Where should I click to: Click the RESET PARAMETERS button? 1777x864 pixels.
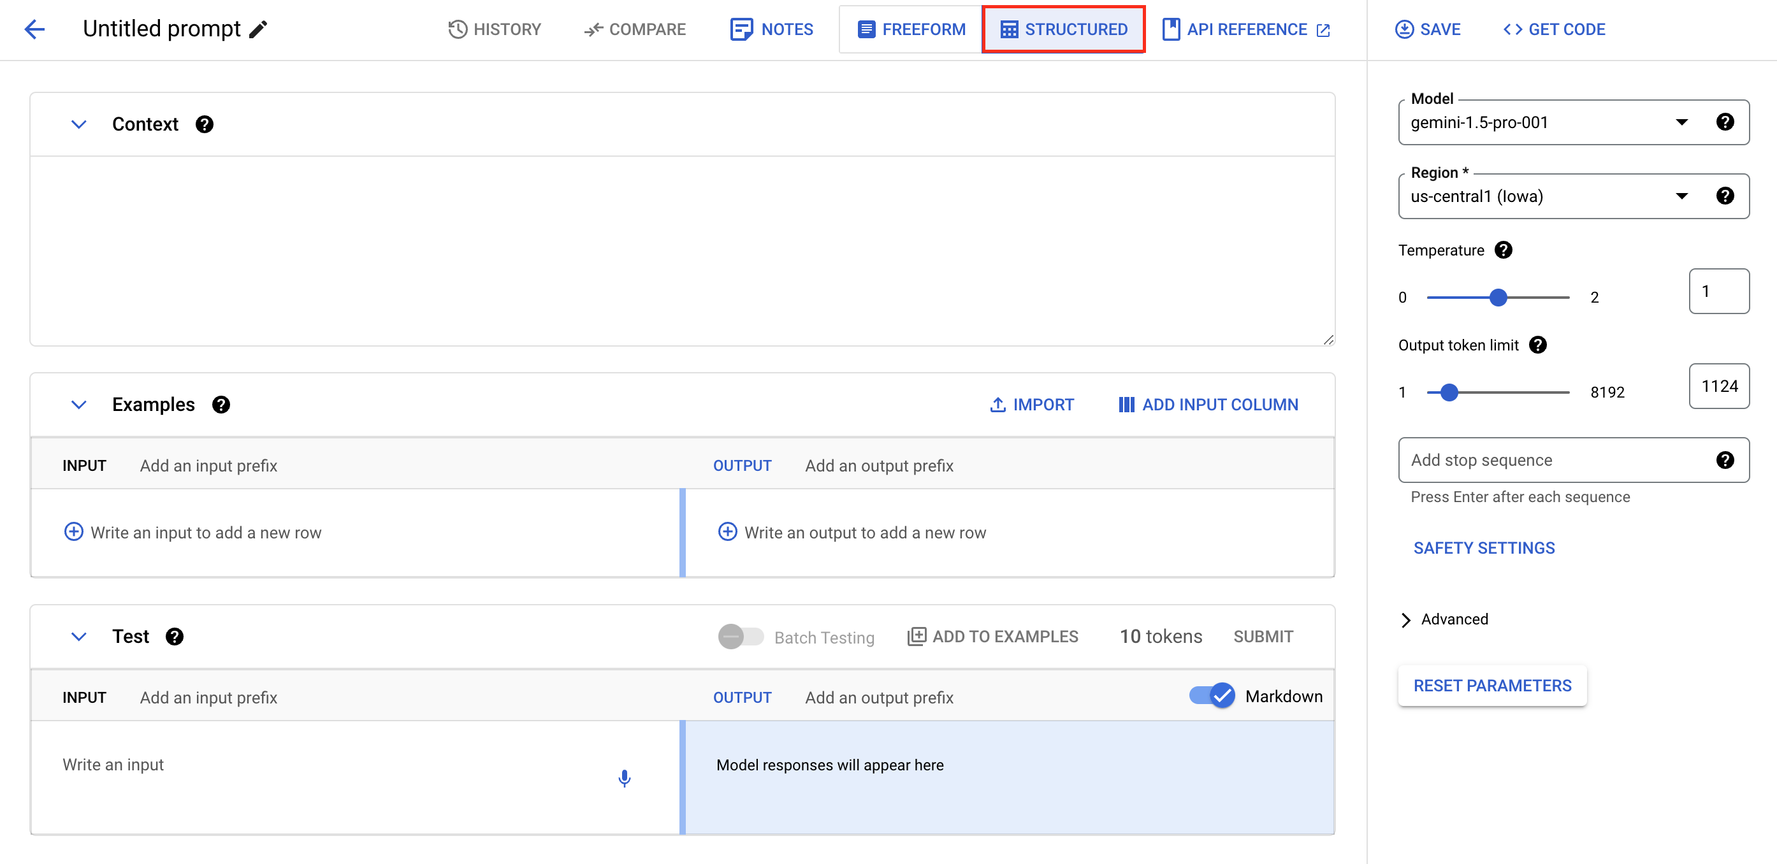(x=1493, y=685)
